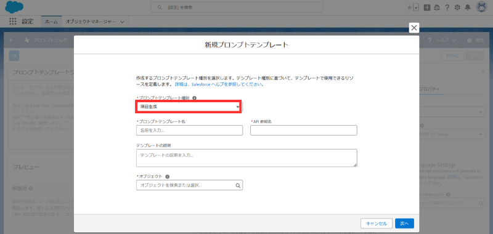Image resolution: width=493 pixels, height=234 pixels.
Task: Open the App Launcher grid icon
Action: [12, 22]
